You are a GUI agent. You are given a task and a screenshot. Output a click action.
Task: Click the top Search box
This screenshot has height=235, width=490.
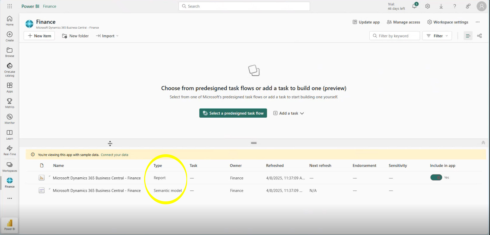coord(244,6)
